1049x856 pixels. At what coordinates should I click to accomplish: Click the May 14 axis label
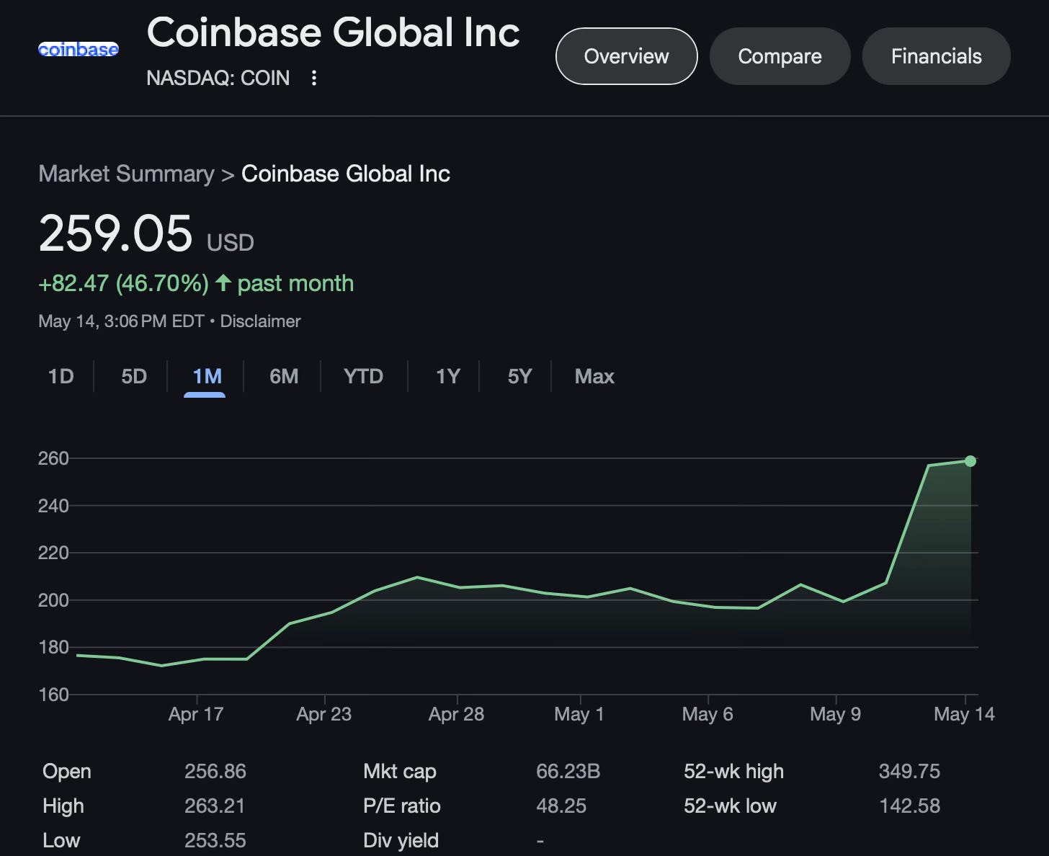point(964,714)
